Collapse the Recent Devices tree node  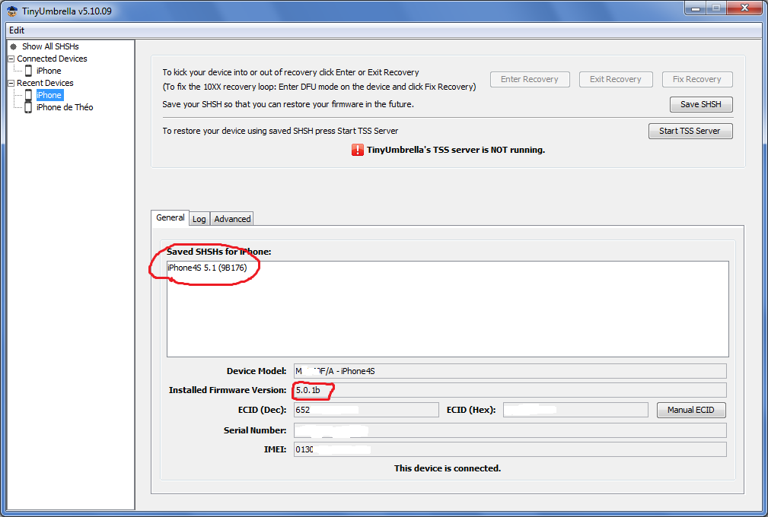pos(11,83)
